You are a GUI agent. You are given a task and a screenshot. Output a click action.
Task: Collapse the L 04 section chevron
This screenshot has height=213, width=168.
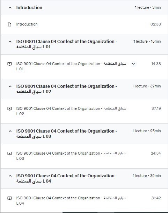click(10, 176)
